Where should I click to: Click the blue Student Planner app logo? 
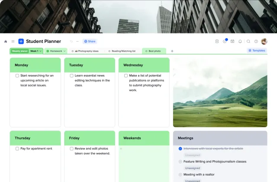coord(21,42)
